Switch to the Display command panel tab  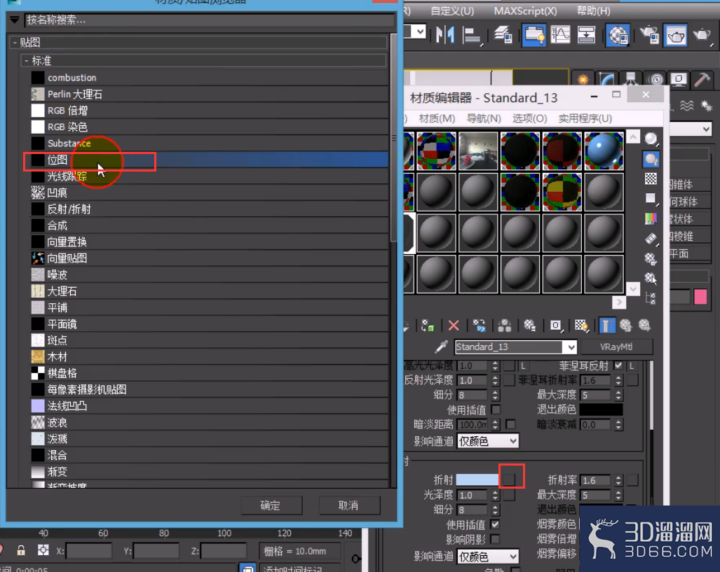pyautogui.click(x=679, y=79)
